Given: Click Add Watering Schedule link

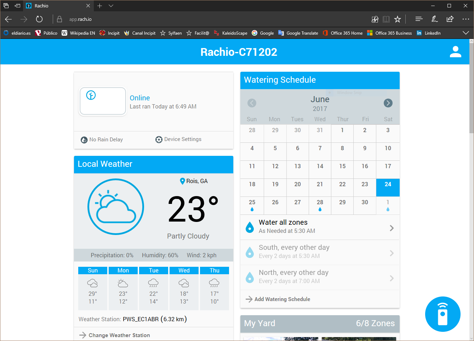Looking at the screenshot, I should [278, 299].
